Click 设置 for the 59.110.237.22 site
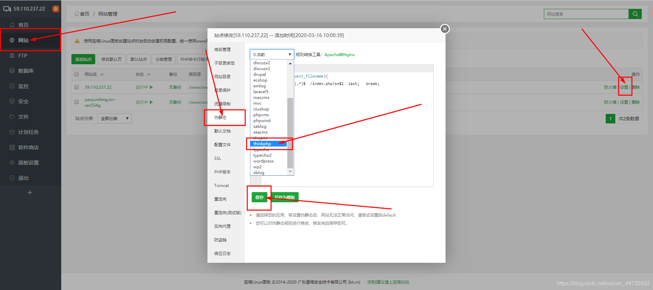The height and width of the screenshot is (290, 653). pos(624,87)
